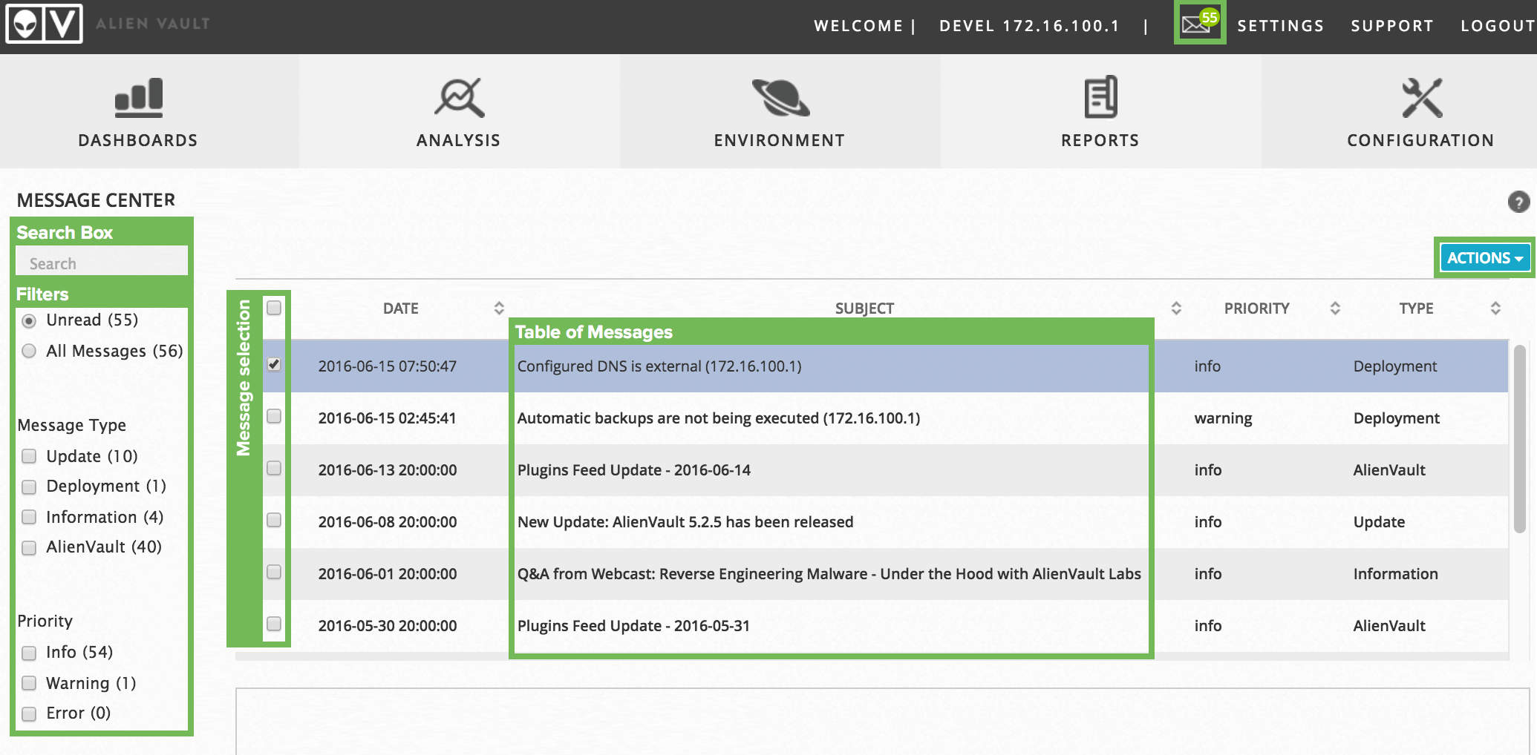Image resolution: width=1537 pixels, height=755 pixels.
Task: Check the Error (0) priority filter
Action: (x=29, y=713)
